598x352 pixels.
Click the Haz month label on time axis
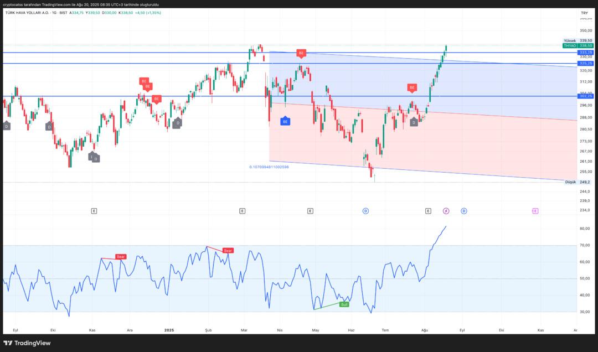click(351, 330)
